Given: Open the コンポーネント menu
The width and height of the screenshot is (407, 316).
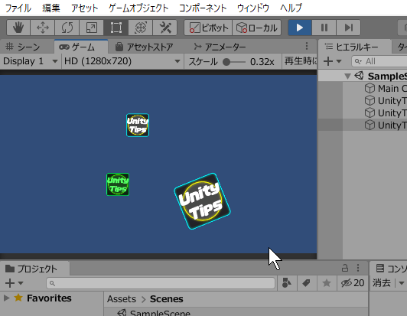Looking at the screenshot, I should click(x=203, y=8).
